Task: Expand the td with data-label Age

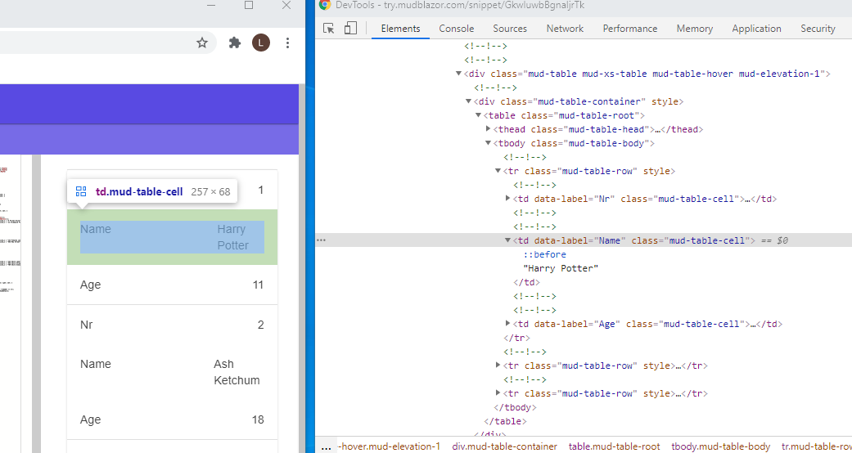Action: pos(507,323)
